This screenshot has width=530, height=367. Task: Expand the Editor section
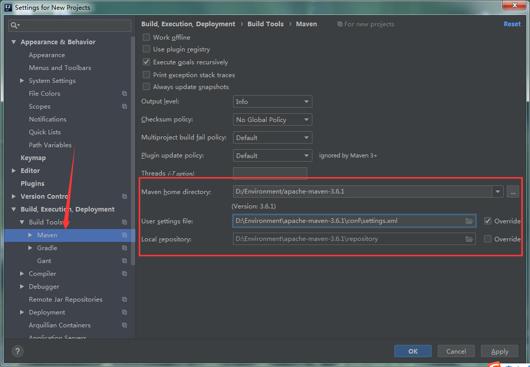[x=13, y=171]
